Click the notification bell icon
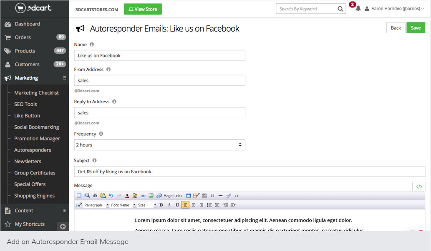Viewport: 431px width, 251px height. click(x=358, y=9)
